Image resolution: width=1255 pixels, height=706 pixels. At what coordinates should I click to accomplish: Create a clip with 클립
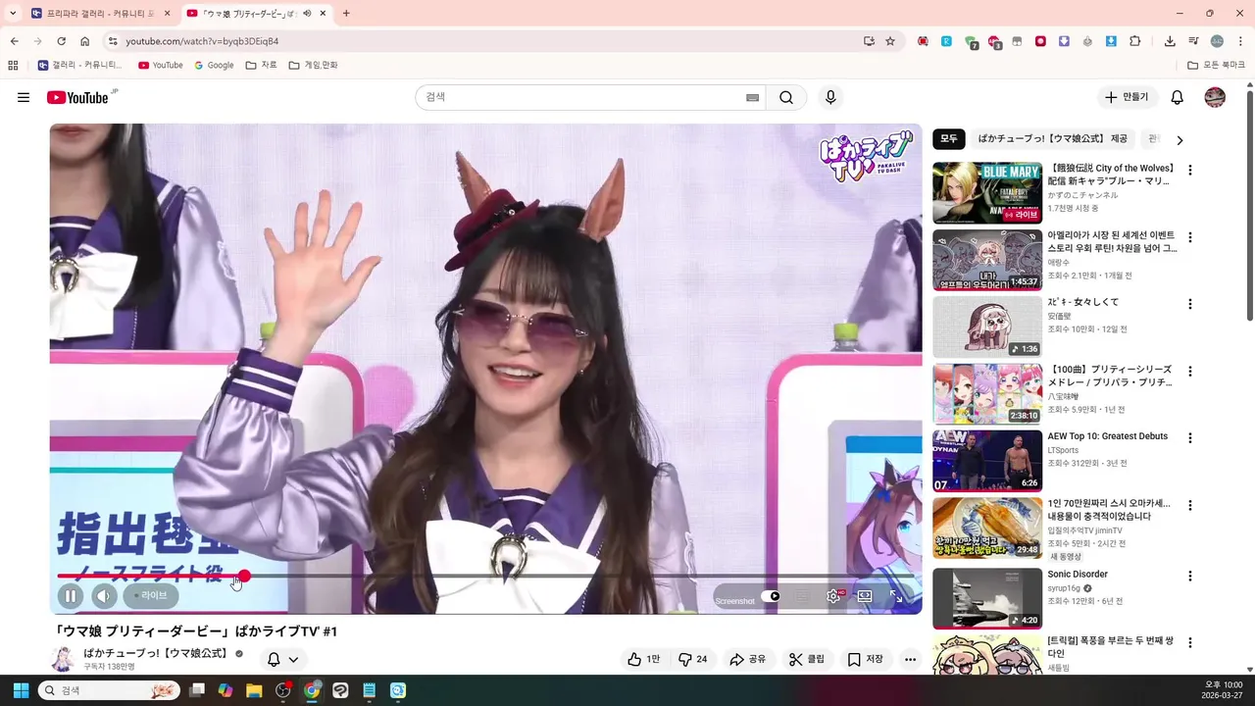807,659
